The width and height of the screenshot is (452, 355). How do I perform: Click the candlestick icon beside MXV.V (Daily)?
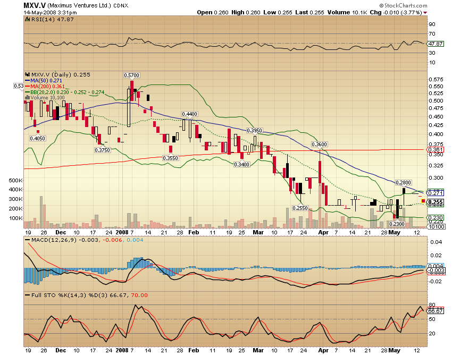[x=28, y=74]
